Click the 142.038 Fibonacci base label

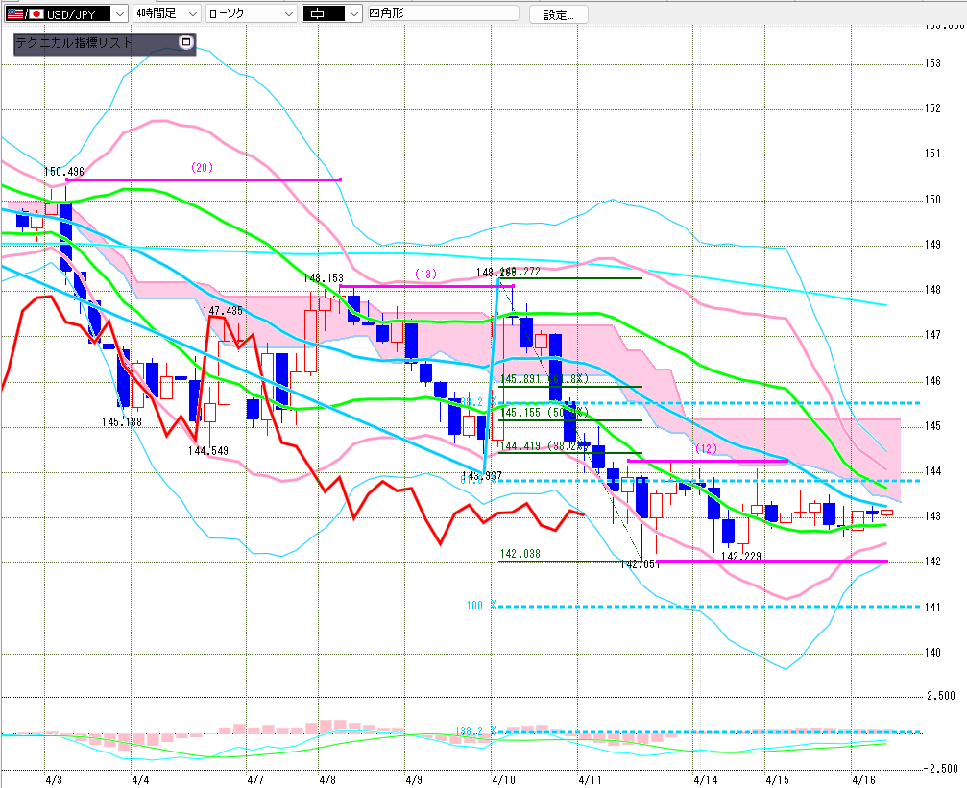[520, 554]
